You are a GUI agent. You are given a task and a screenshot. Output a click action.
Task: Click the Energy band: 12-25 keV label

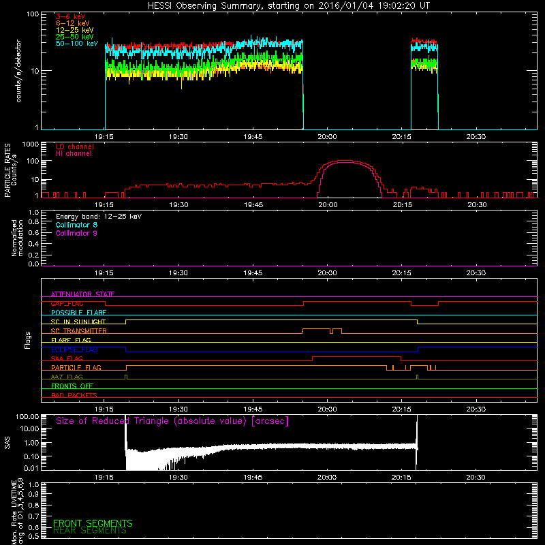[99, 217]
